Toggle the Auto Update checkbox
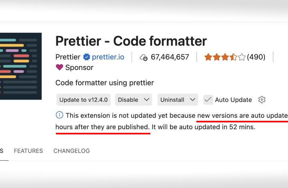 tap(208, 100)
